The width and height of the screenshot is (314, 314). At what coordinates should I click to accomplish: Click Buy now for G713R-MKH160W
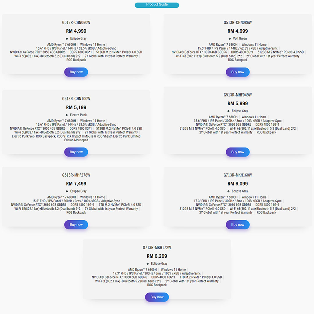[x=238, y=224]
